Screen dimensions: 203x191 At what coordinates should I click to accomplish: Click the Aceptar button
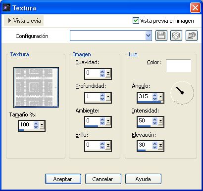click(x=63, y=179)
